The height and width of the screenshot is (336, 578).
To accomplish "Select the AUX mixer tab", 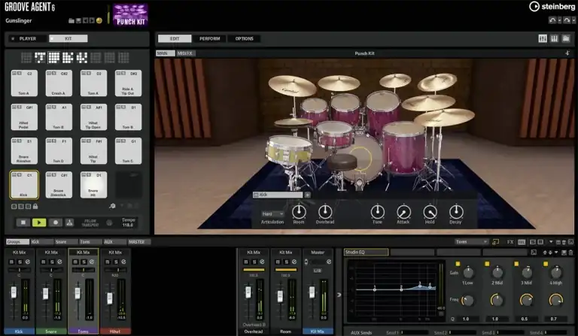I will 114,242.
